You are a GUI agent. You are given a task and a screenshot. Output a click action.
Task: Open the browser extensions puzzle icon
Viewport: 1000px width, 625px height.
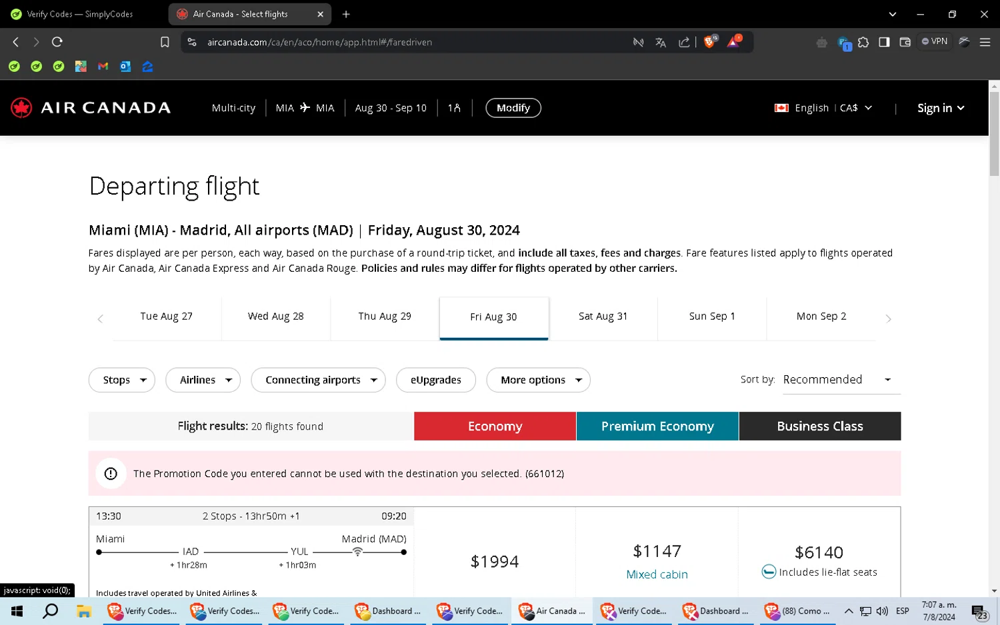click(x=863, y=42)
